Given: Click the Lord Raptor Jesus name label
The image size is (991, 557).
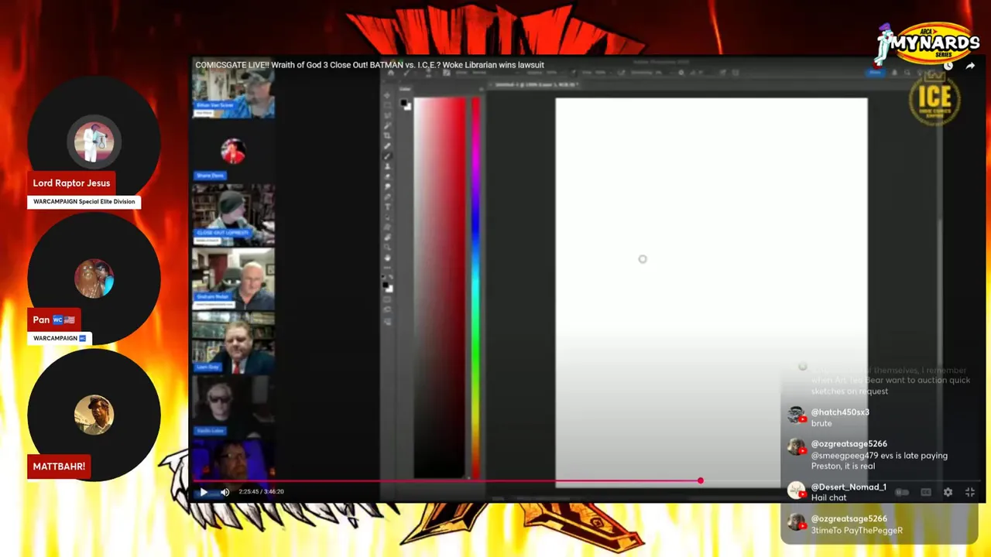Looking at the screenshot, I should pos(71,183).
